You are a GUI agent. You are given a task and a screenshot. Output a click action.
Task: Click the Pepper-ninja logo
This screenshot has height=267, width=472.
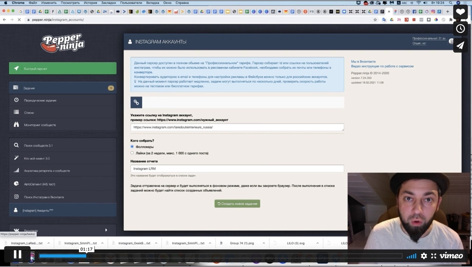click(x=63, y=43)
